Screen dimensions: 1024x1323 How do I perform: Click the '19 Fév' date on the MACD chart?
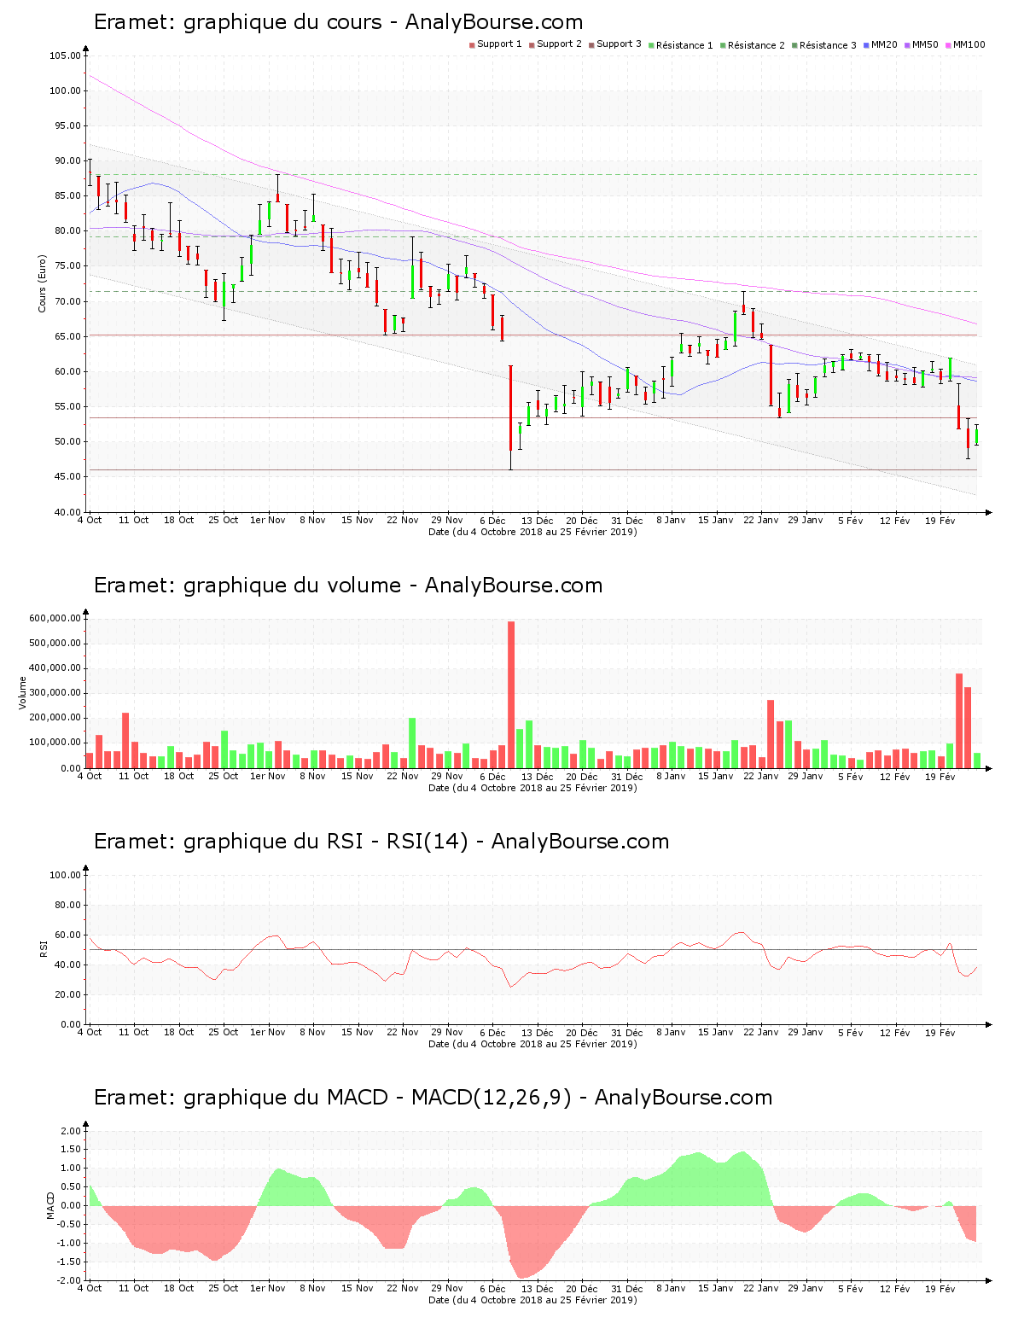point(940,1289)
